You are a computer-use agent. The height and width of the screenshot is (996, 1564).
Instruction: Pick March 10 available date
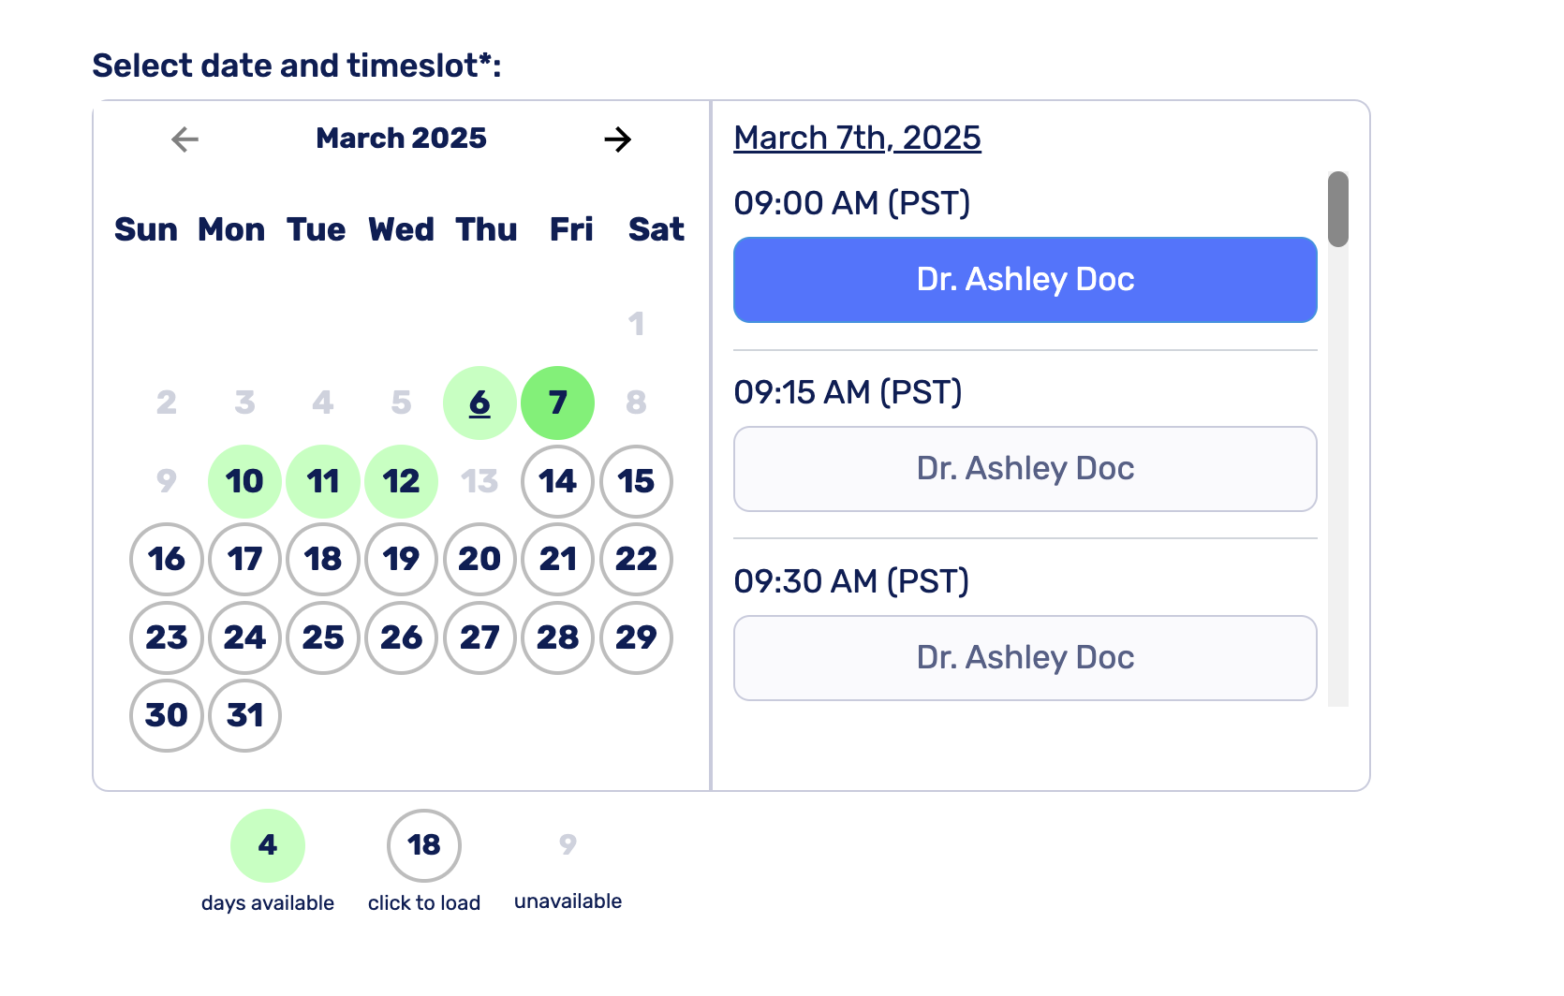pyautogui.click(x=244, y=481)
